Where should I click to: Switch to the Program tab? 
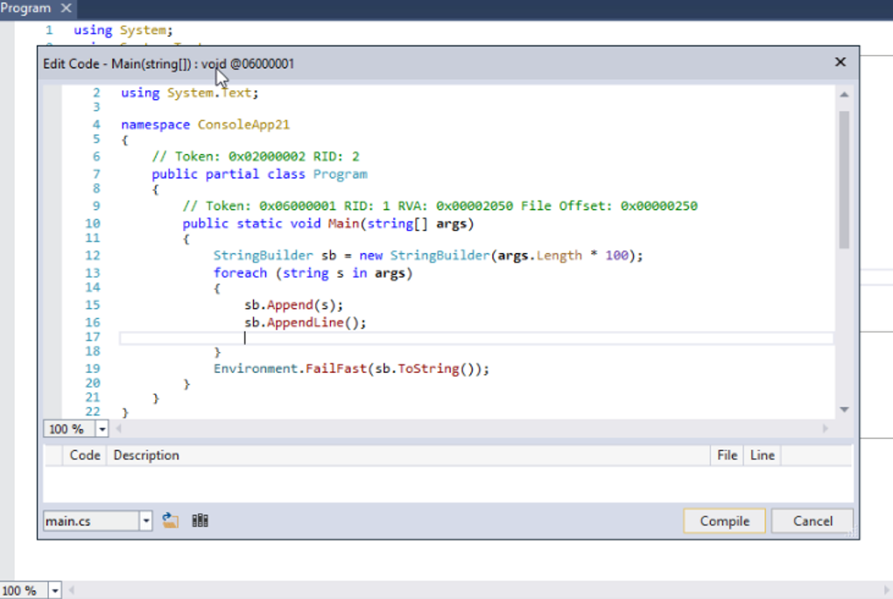click(x=25, y=8)
